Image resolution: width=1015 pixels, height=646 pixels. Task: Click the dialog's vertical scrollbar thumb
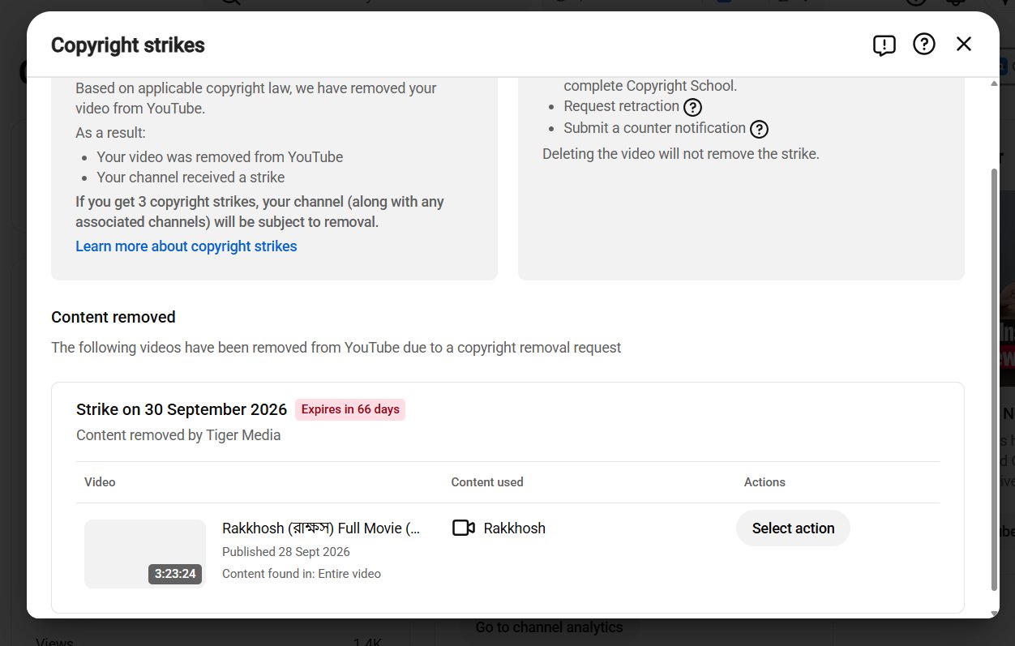coord(995,379)
